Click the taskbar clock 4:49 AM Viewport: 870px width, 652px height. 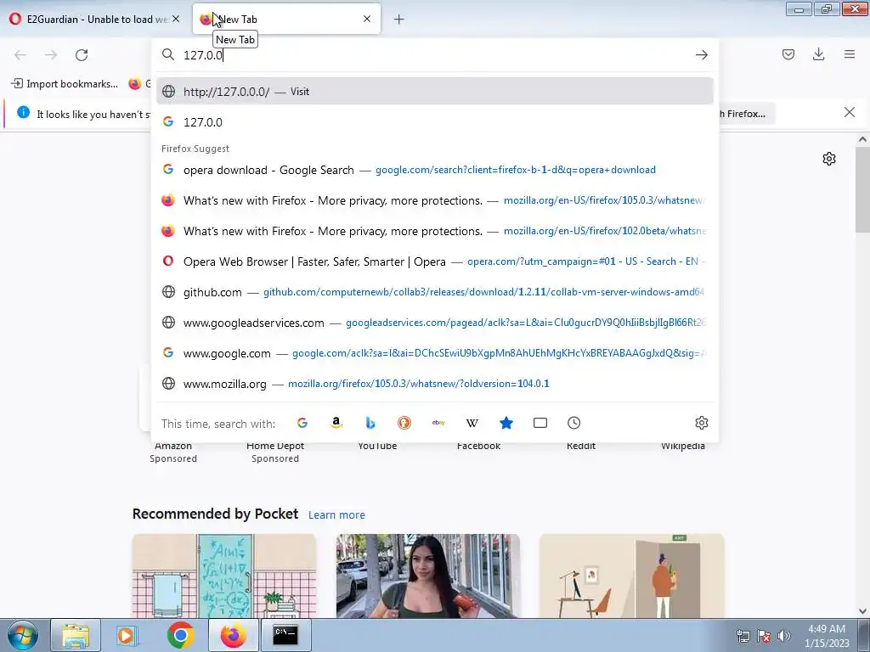click(827, 636)
